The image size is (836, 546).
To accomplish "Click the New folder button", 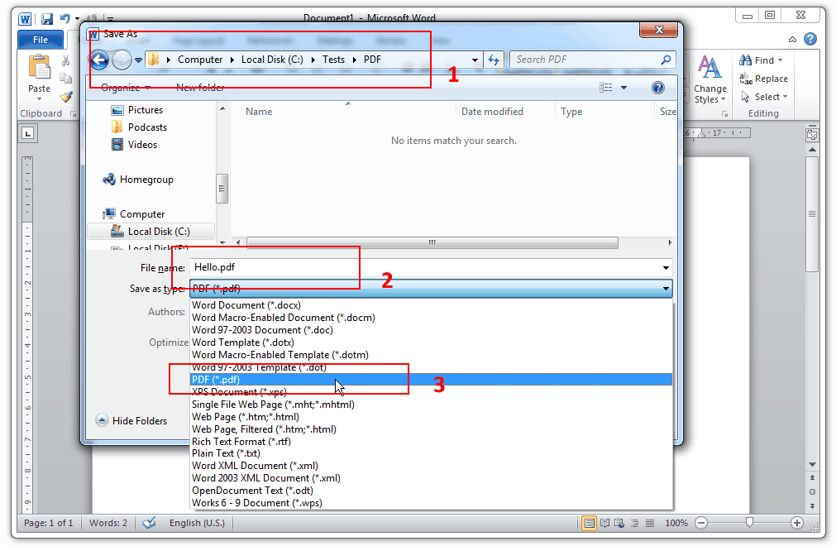I will click(x=200, y=88).
